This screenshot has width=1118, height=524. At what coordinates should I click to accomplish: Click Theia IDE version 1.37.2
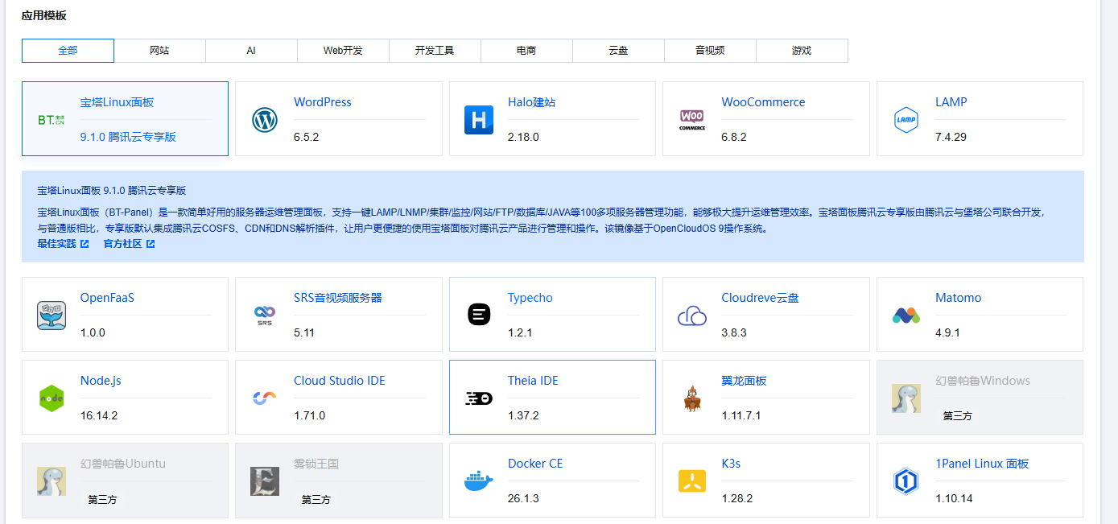(523, 415)
